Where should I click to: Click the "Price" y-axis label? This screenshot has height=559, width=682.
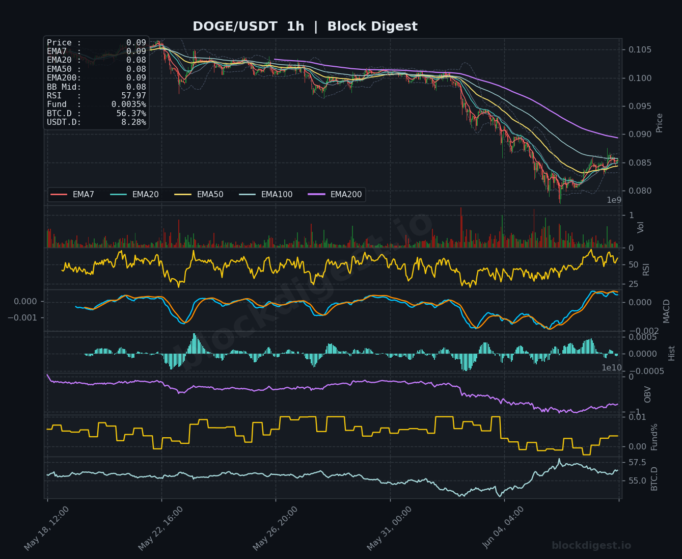(660, 123)
